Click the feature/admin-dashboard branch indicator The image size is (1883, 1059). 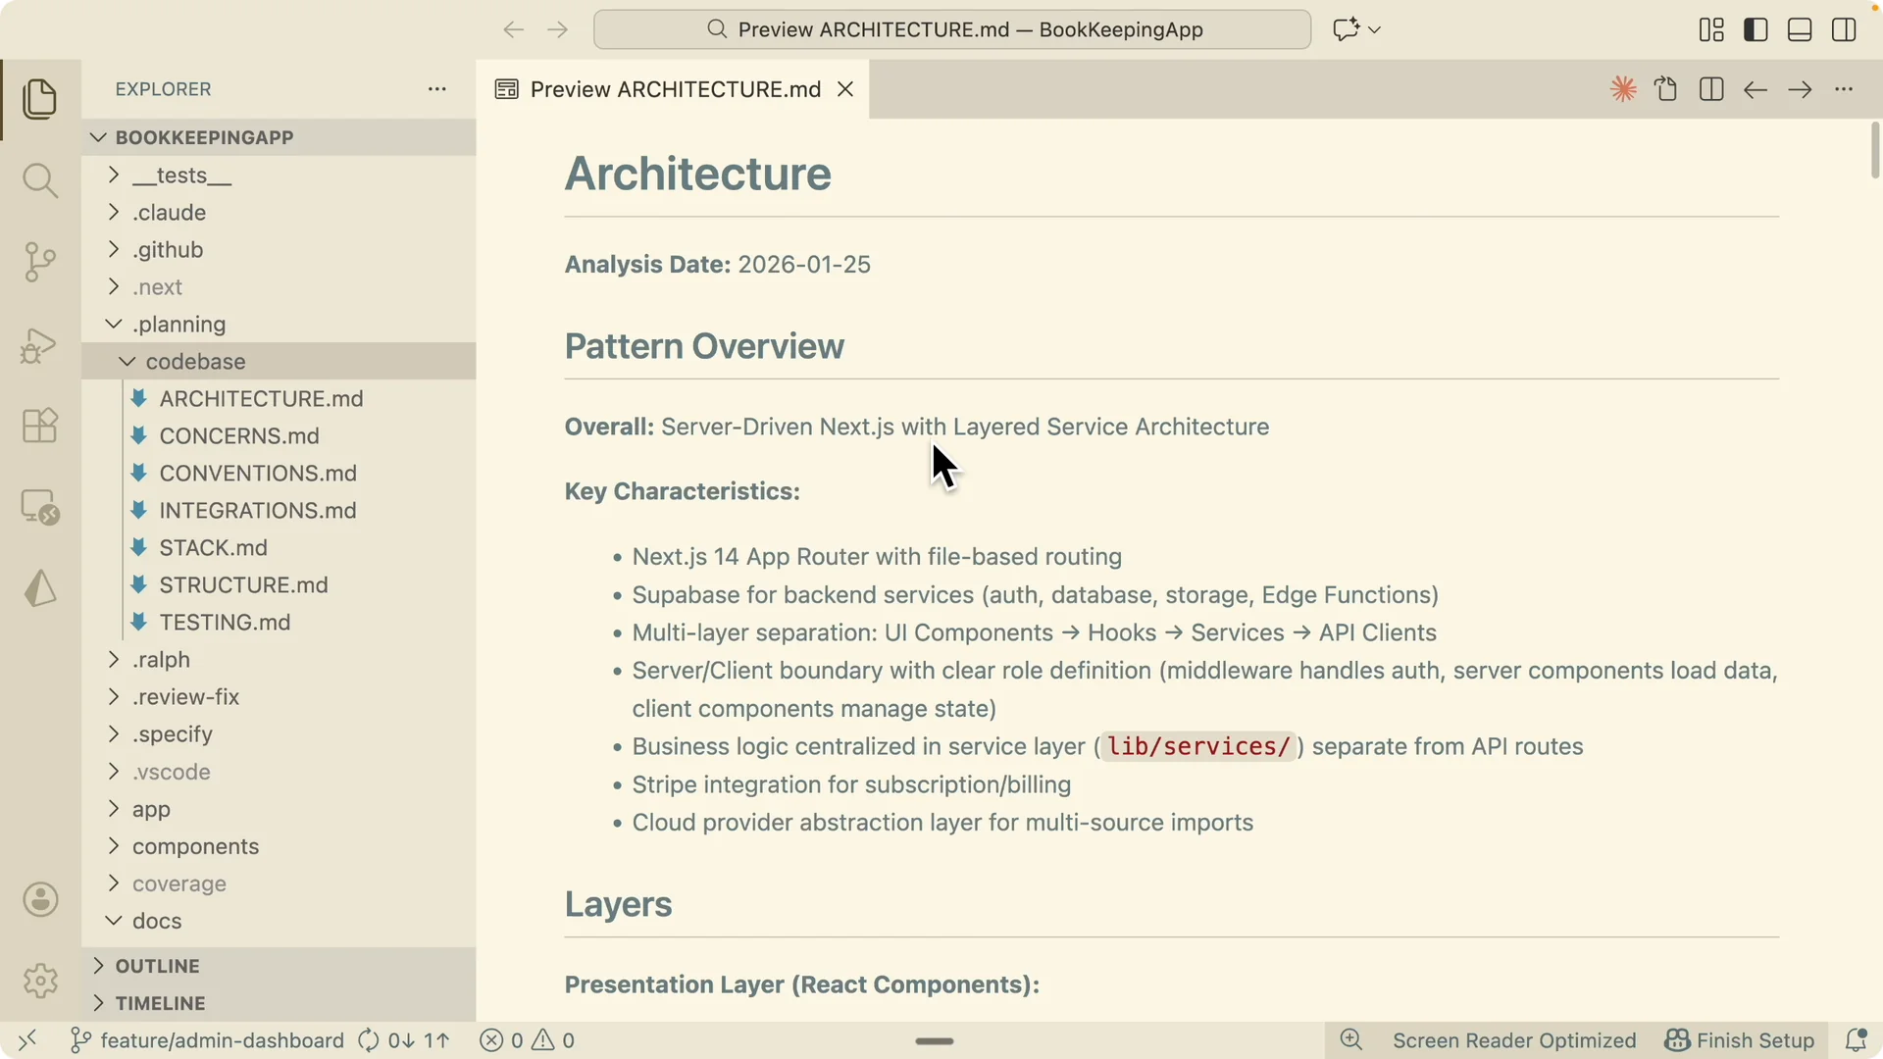tap(208, 1040)
